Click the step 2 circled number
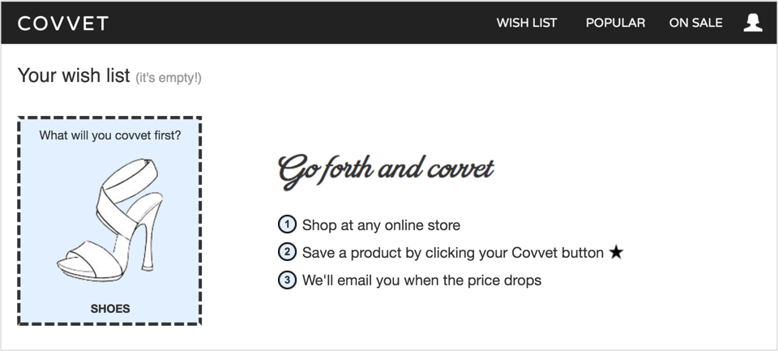The width and height of the screenshot is (778, 351). pos(287,252)
